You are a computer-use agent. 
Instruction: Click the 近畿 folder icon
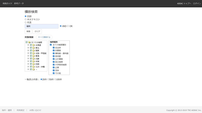click(x=34, y=59)
